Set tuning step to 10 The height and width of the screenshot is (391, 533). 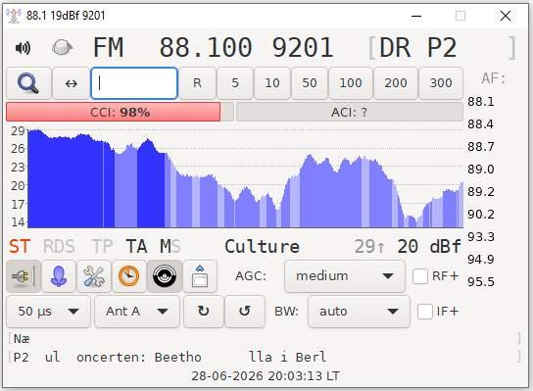(272, 83)
